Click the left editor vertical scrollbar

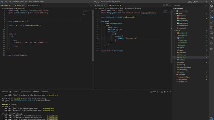click(x=93, y=35)
